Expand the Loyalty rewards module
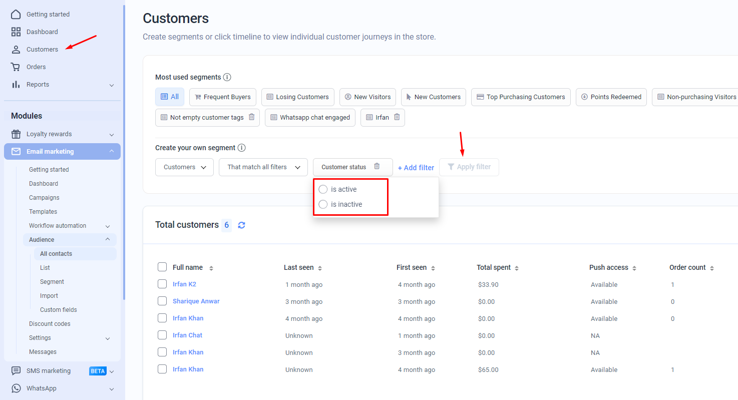 tap(112, 135)
